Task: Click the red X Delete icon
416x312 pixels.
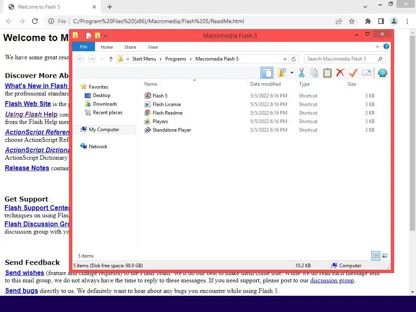Action: pyautogui.click(x=340, y=73)
